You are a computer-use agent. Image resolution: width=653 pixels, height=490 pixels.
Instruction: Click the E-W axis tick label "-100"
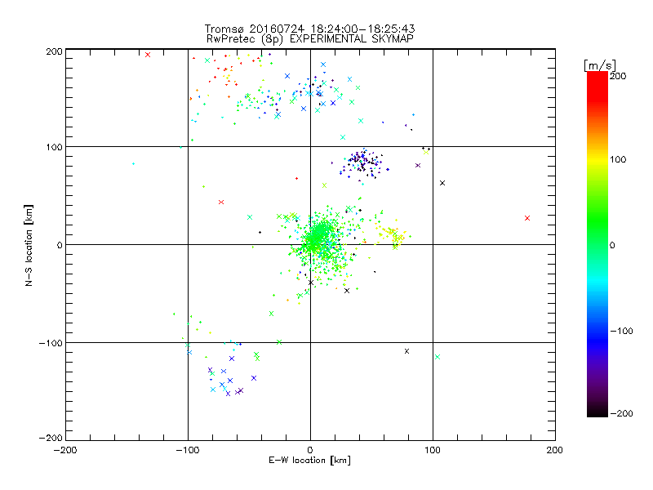point(188,450)
